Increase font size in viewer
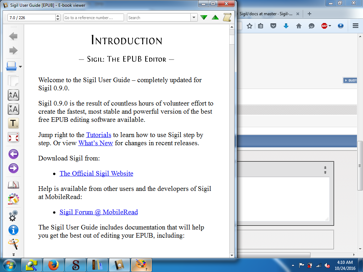 click(x=13, y=95)
